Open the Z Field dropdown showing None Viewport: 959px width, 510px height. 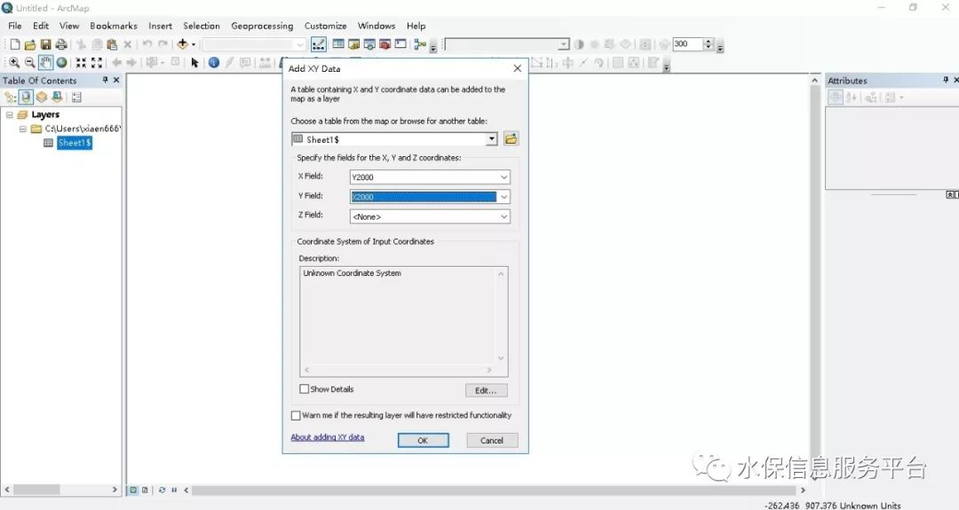504,216
